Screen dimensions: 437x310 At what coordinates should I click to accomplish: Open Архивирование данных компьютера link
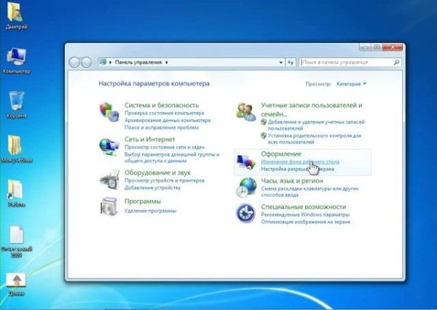pos(168,120)
